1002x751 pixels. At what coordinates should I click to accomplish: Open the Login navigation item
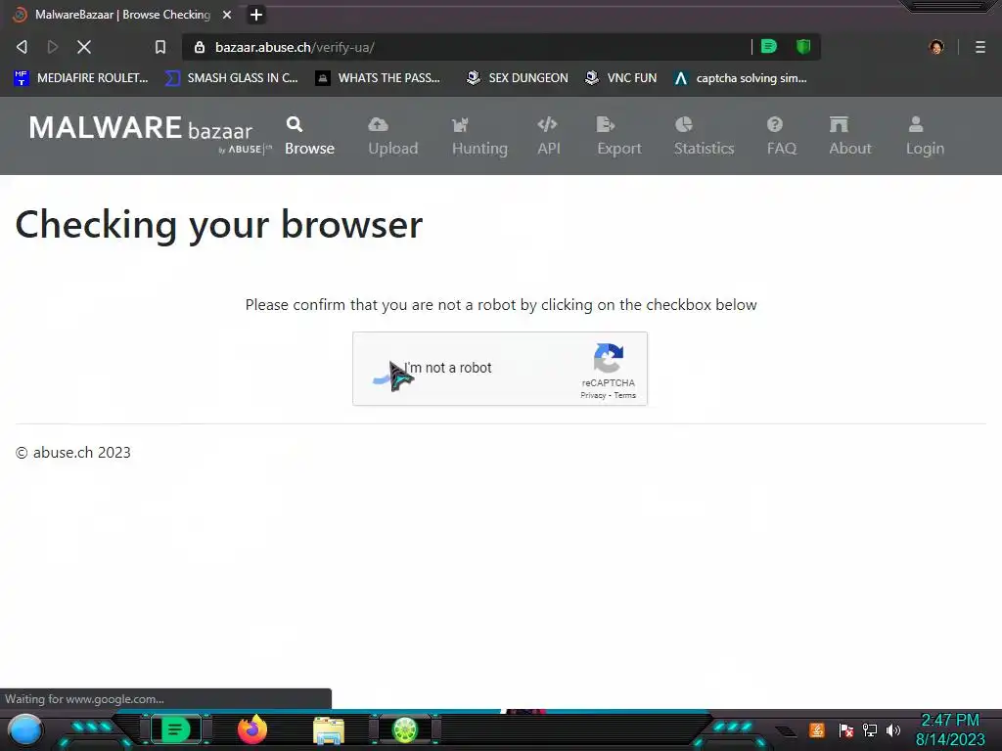[x=925, y=136]
